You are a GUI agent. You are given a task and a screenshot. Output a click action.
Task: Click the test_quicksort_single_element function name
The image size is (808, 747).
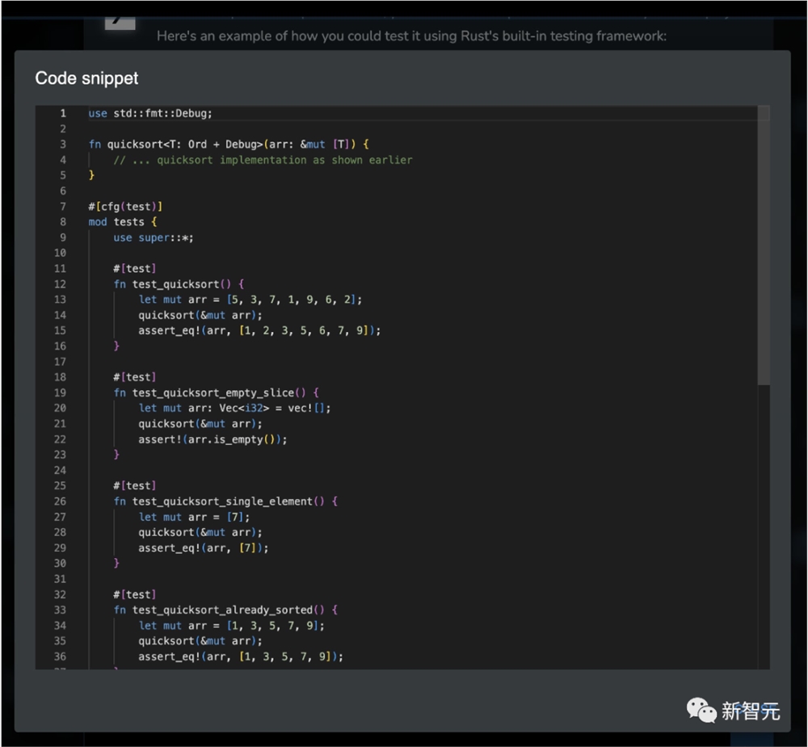pyautogui.click(x=223, y=501)
